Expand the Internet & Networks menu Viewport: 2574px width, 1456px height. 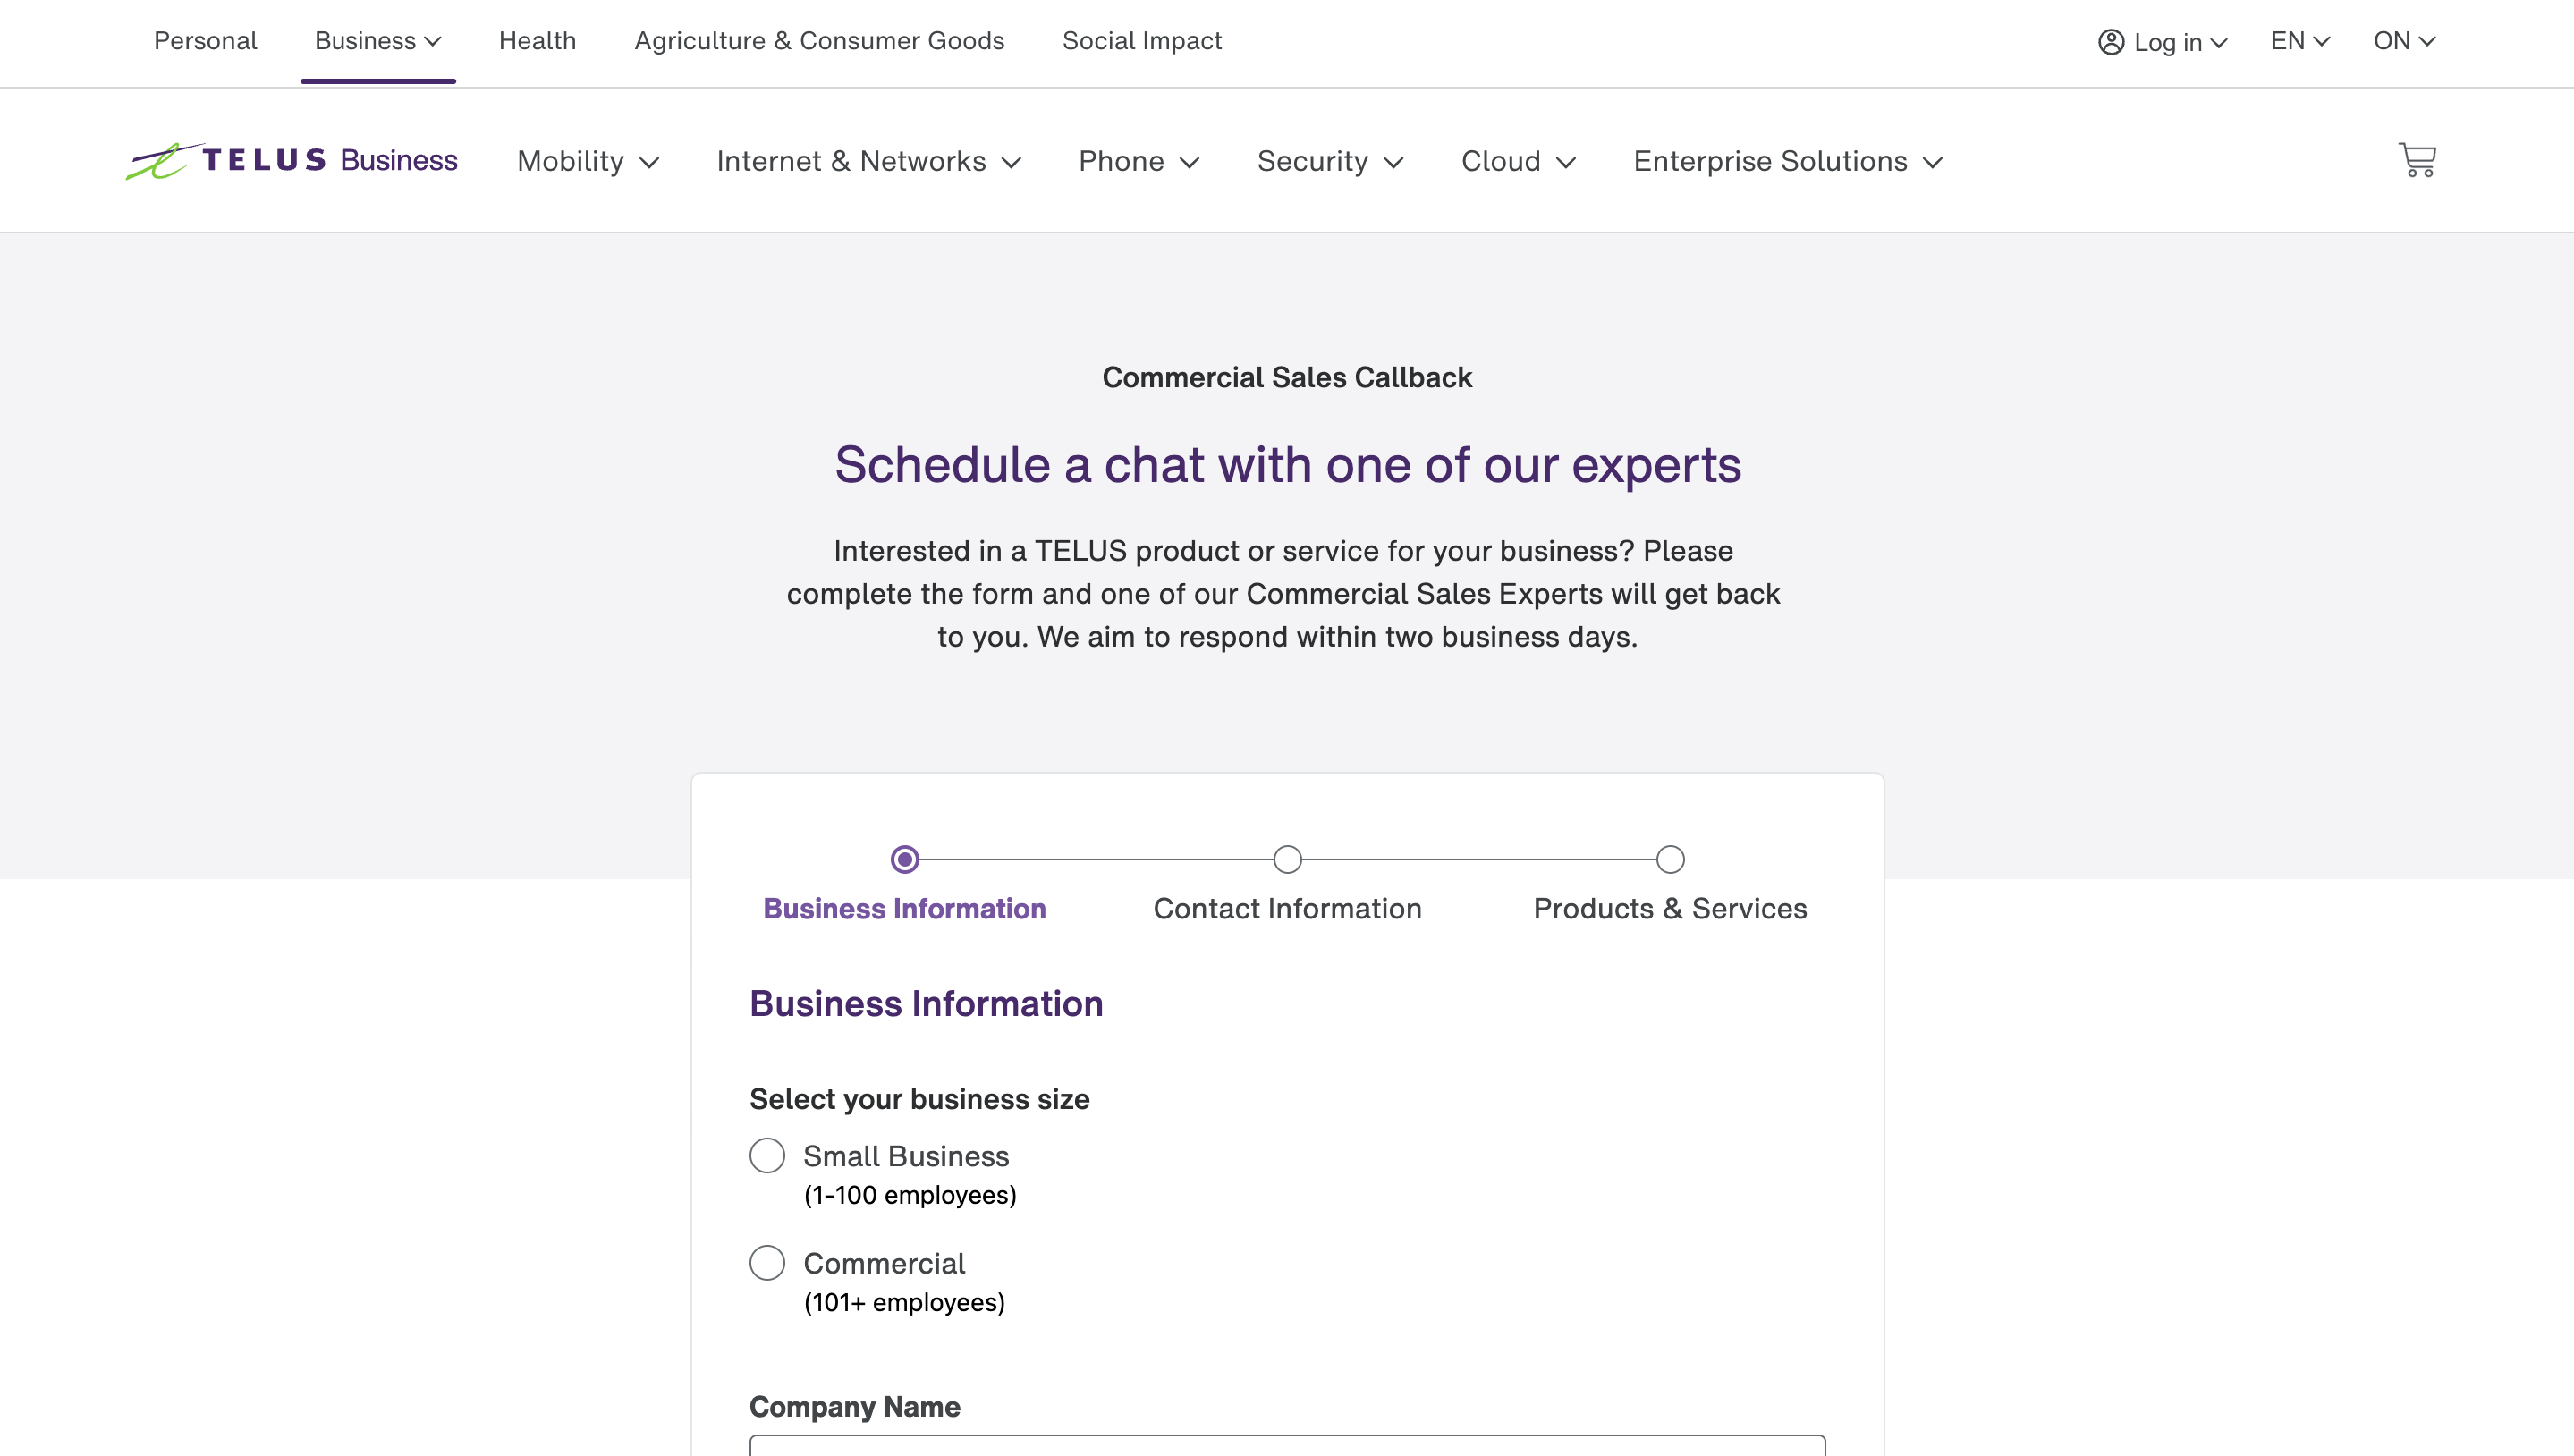tap(868, 160)
